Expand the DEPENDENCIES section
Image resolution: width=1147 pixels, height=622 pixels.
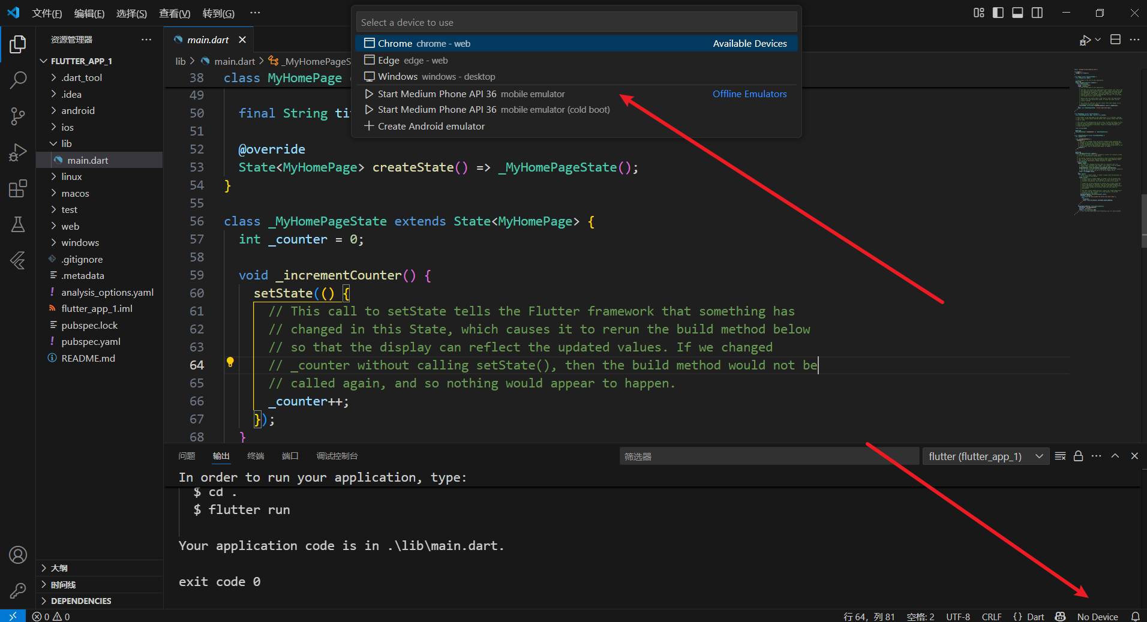[x=81, y=600]
